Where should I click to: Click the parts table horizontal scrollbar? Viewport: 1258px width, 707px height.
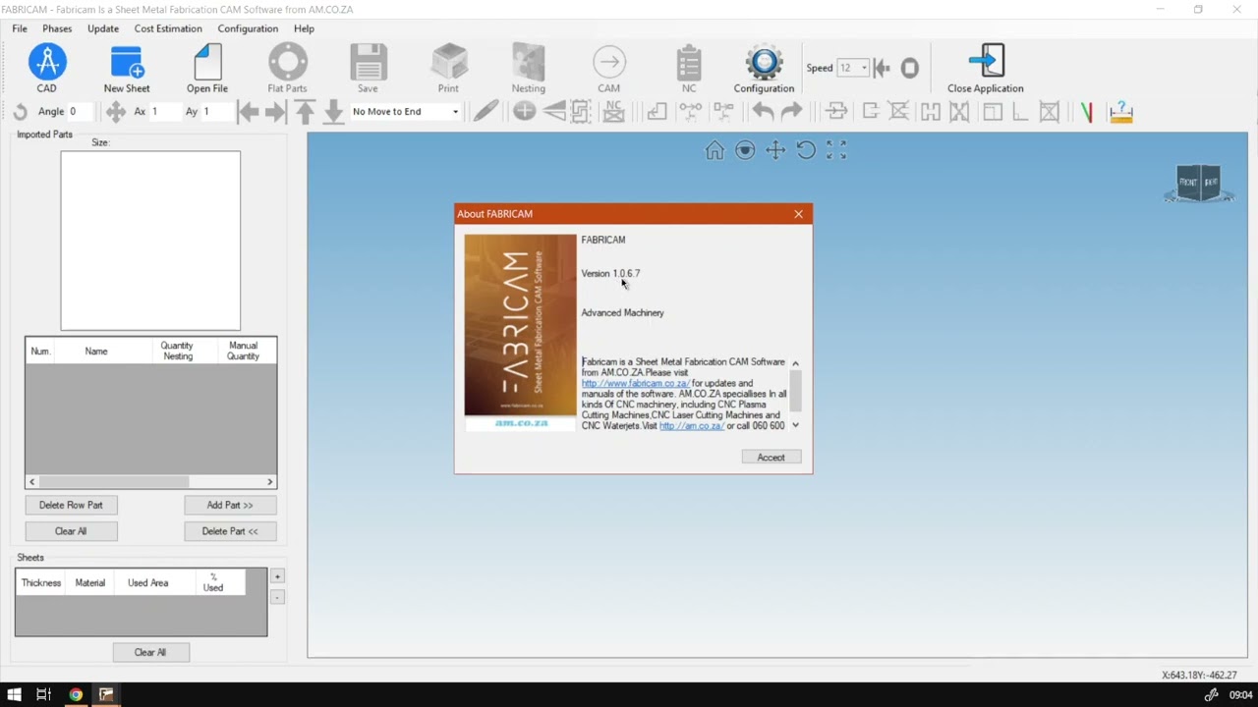(150, 482)
